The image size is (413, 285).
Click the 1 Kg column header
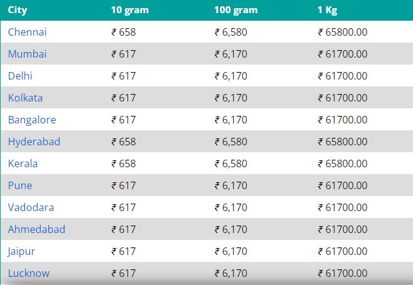point(327,10)
